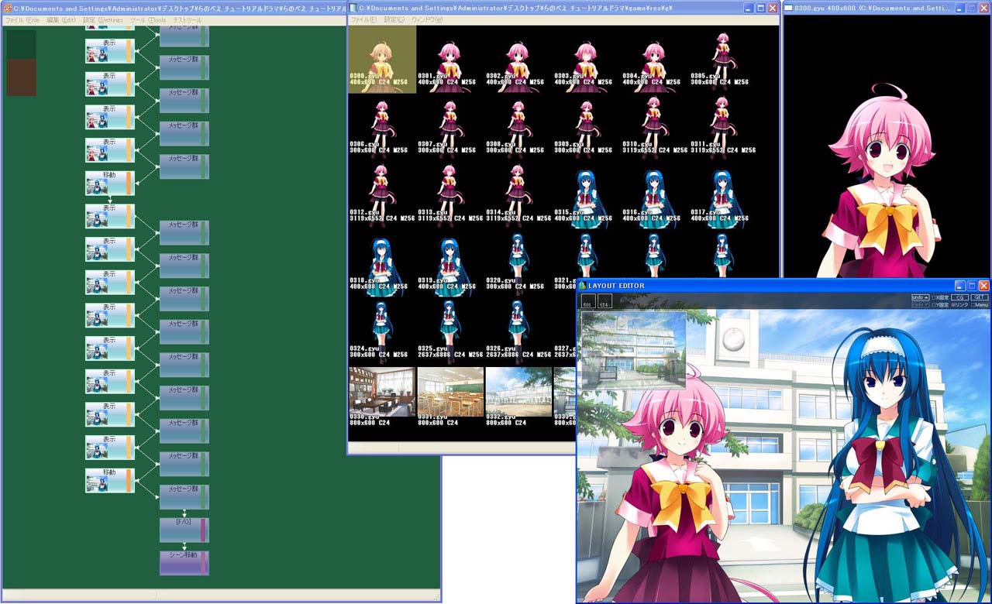Select full-body thumbnail 0305.gyu

coord(723,60)
